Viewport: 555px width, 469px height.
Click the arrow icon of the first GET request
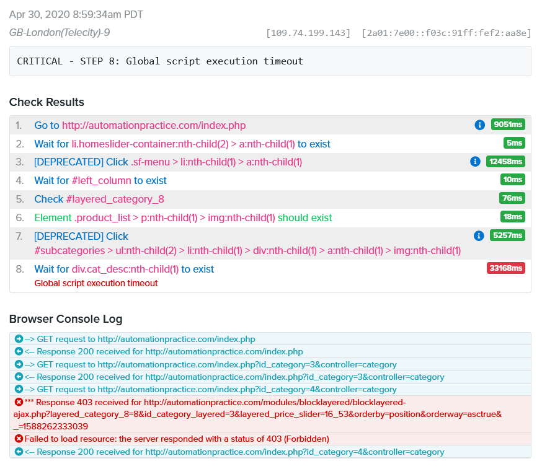[19, 339]
